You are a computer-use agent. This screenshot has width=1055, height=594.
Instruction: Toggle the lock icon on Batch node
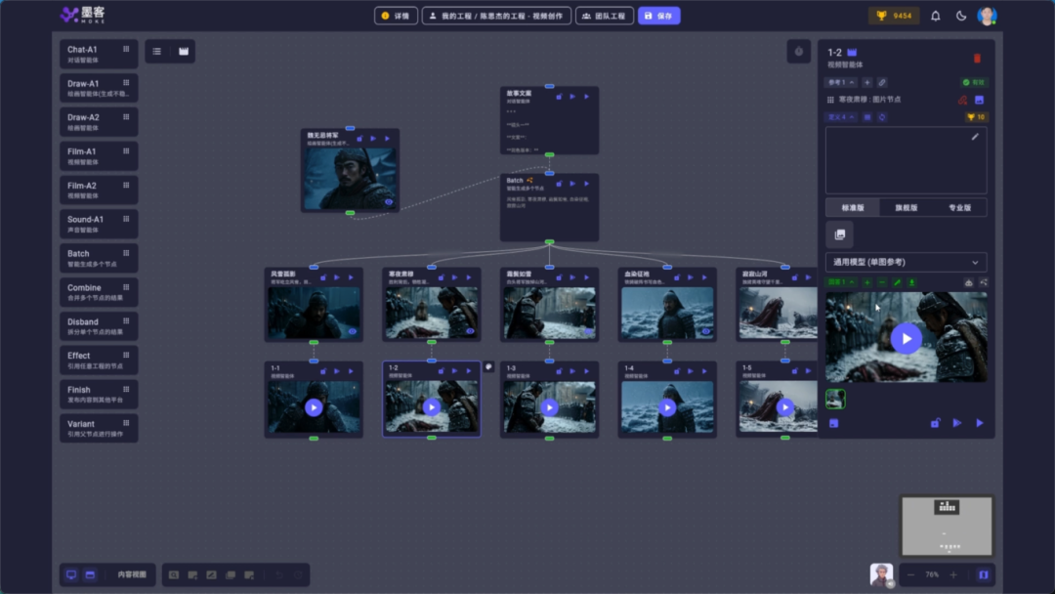tap(559, 184)
